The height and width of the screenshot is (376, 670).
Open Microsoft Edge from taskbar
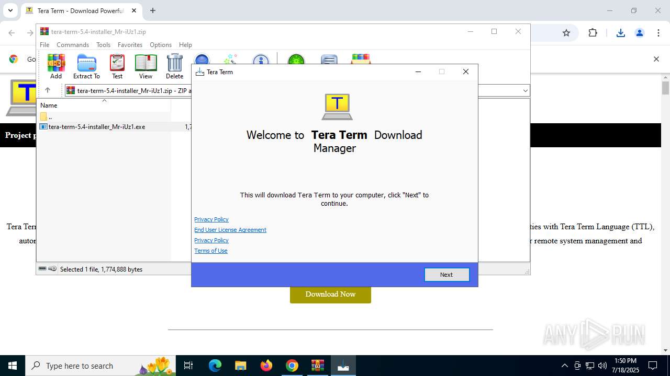point(215,366)
